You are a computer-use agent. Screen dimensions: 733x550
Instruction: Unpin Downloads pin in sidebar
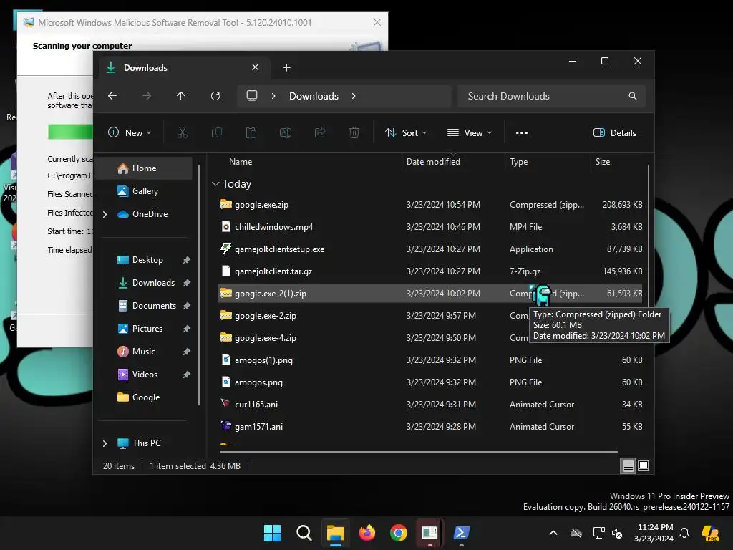[187, 283]
